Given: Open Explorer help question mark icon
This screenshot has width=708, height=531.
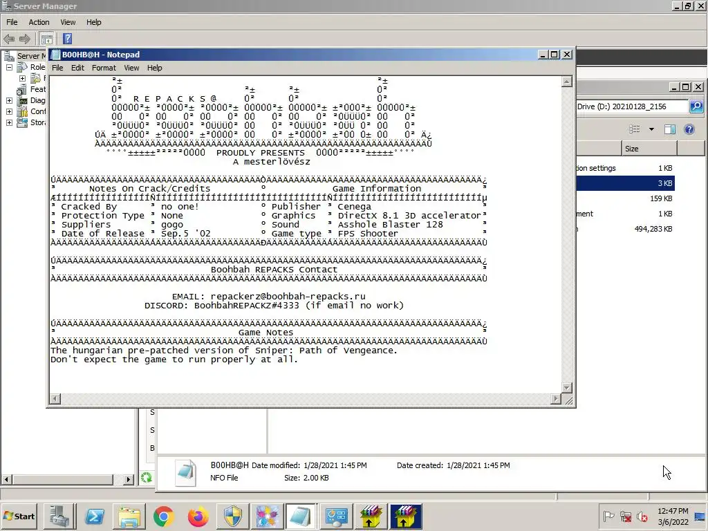Looking at the screenshot, I should (689, 129).
